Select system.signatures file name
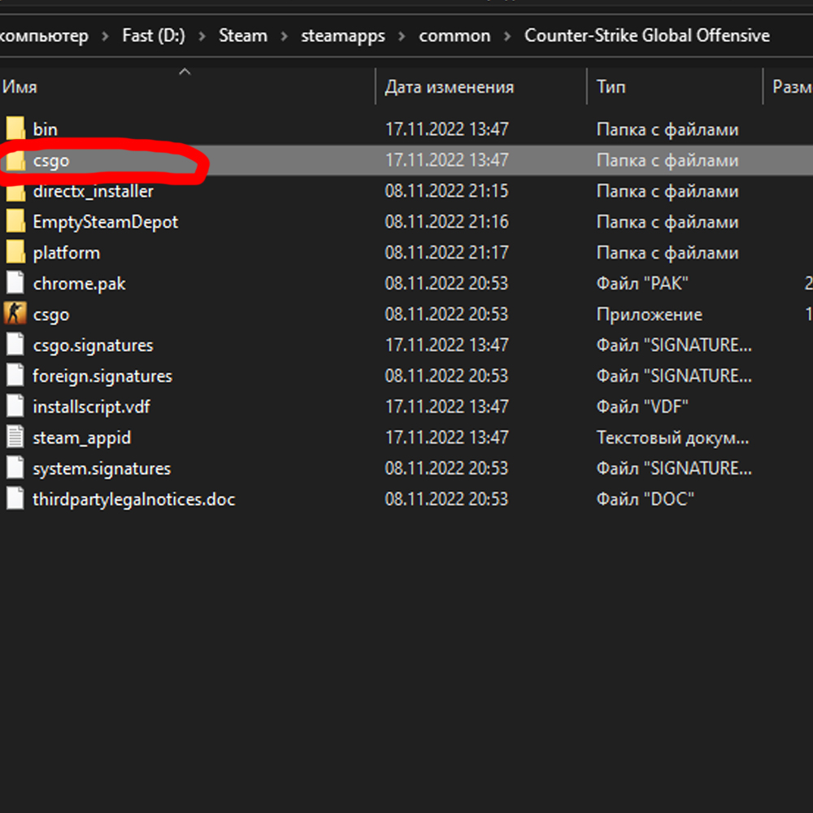Viewport: 813px width, 813px height. coord(102,469)
